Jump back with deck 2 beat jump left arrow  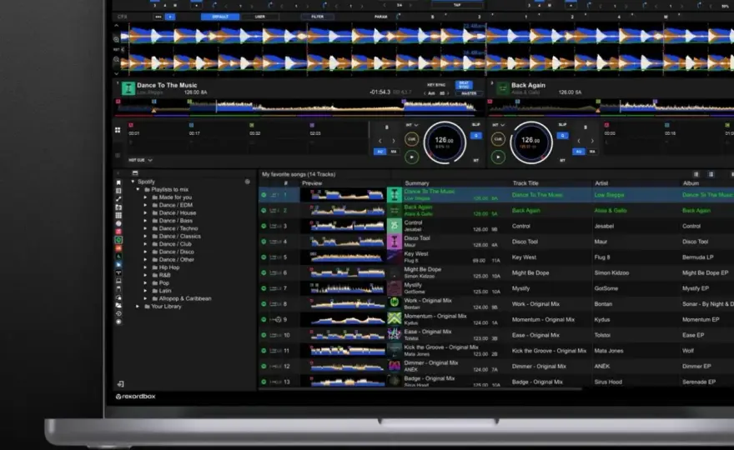pos(579,141)
